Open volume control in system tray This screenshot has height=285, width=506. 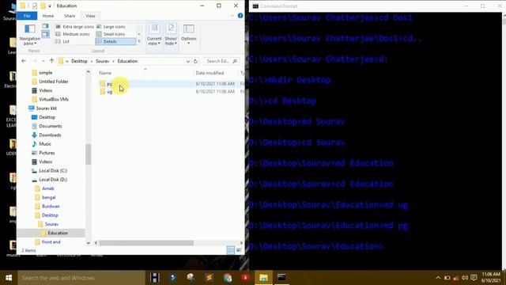[465, 278]
